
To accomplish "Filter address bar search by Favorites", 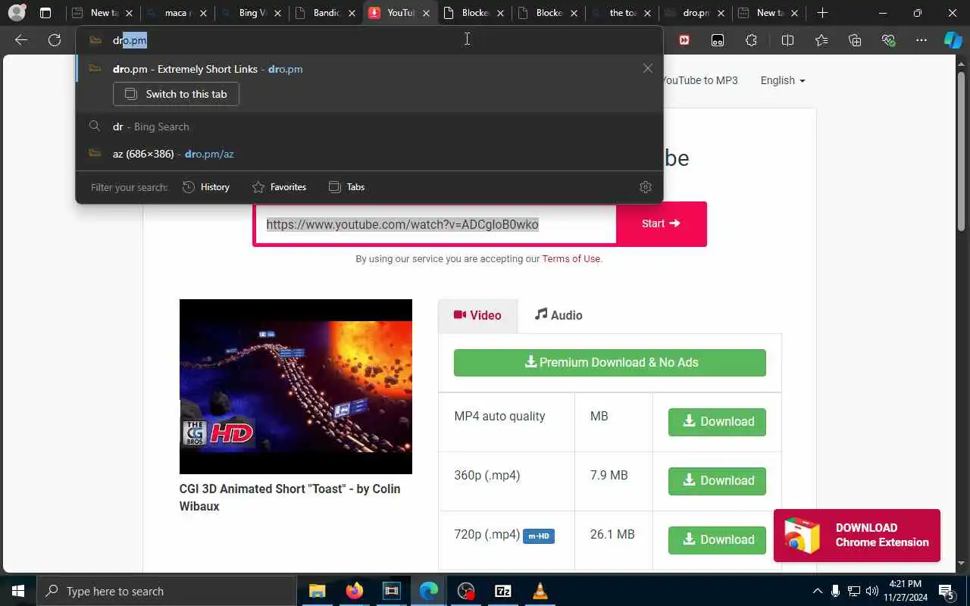I will click(279, 187).
